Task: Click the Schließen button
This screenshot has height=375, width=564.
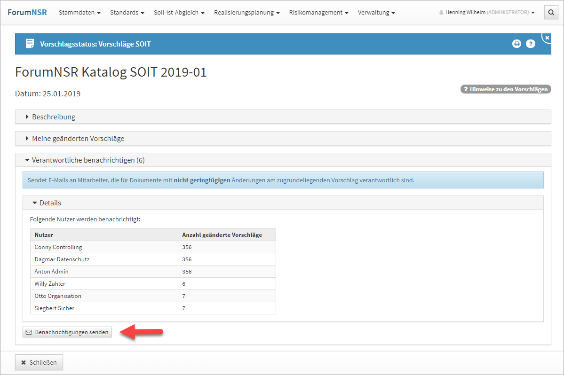Action: [x=39, y=362]
